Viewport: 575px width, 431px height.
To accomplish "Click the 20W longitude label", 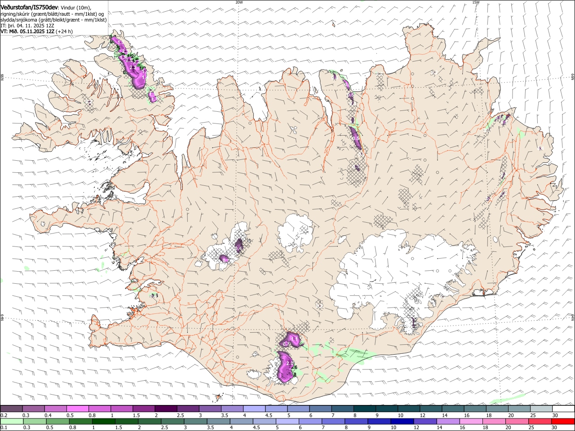I will click(239, 2).
